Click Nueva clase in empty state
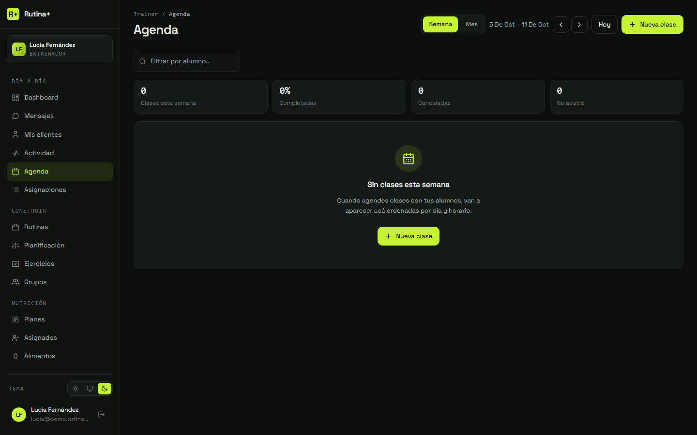697x435 pixels. click(409, 236)
